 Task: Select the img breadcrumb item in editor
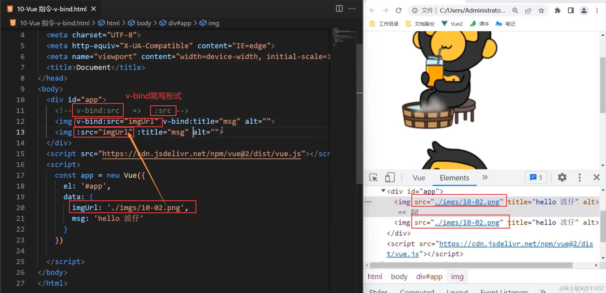pyautogui.click(x=209, y=23)
